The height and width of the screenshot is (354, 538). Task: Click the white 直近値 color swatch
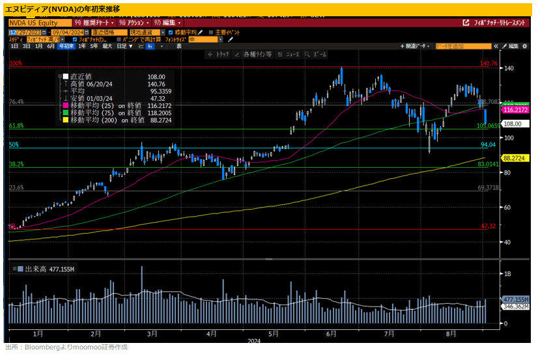66,76
